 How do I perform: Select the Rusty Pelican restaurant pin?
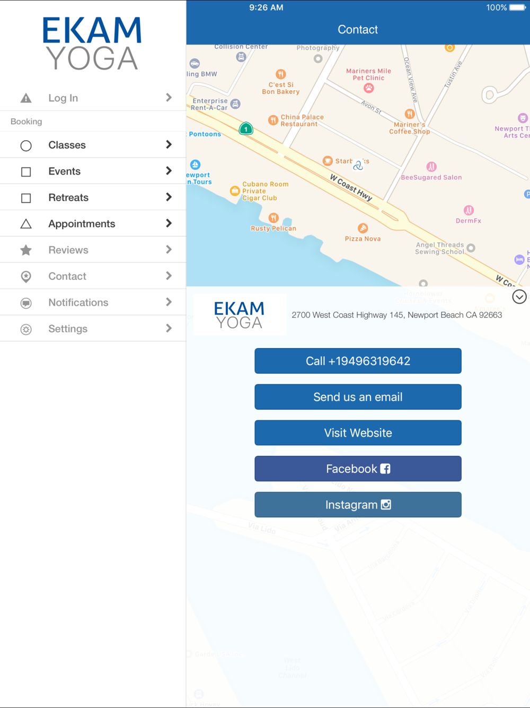(273, 218)
